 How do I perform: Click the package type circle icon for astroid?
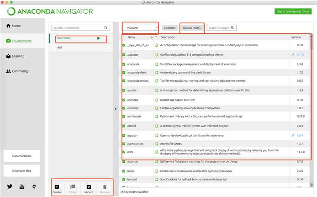click(157, 126)
